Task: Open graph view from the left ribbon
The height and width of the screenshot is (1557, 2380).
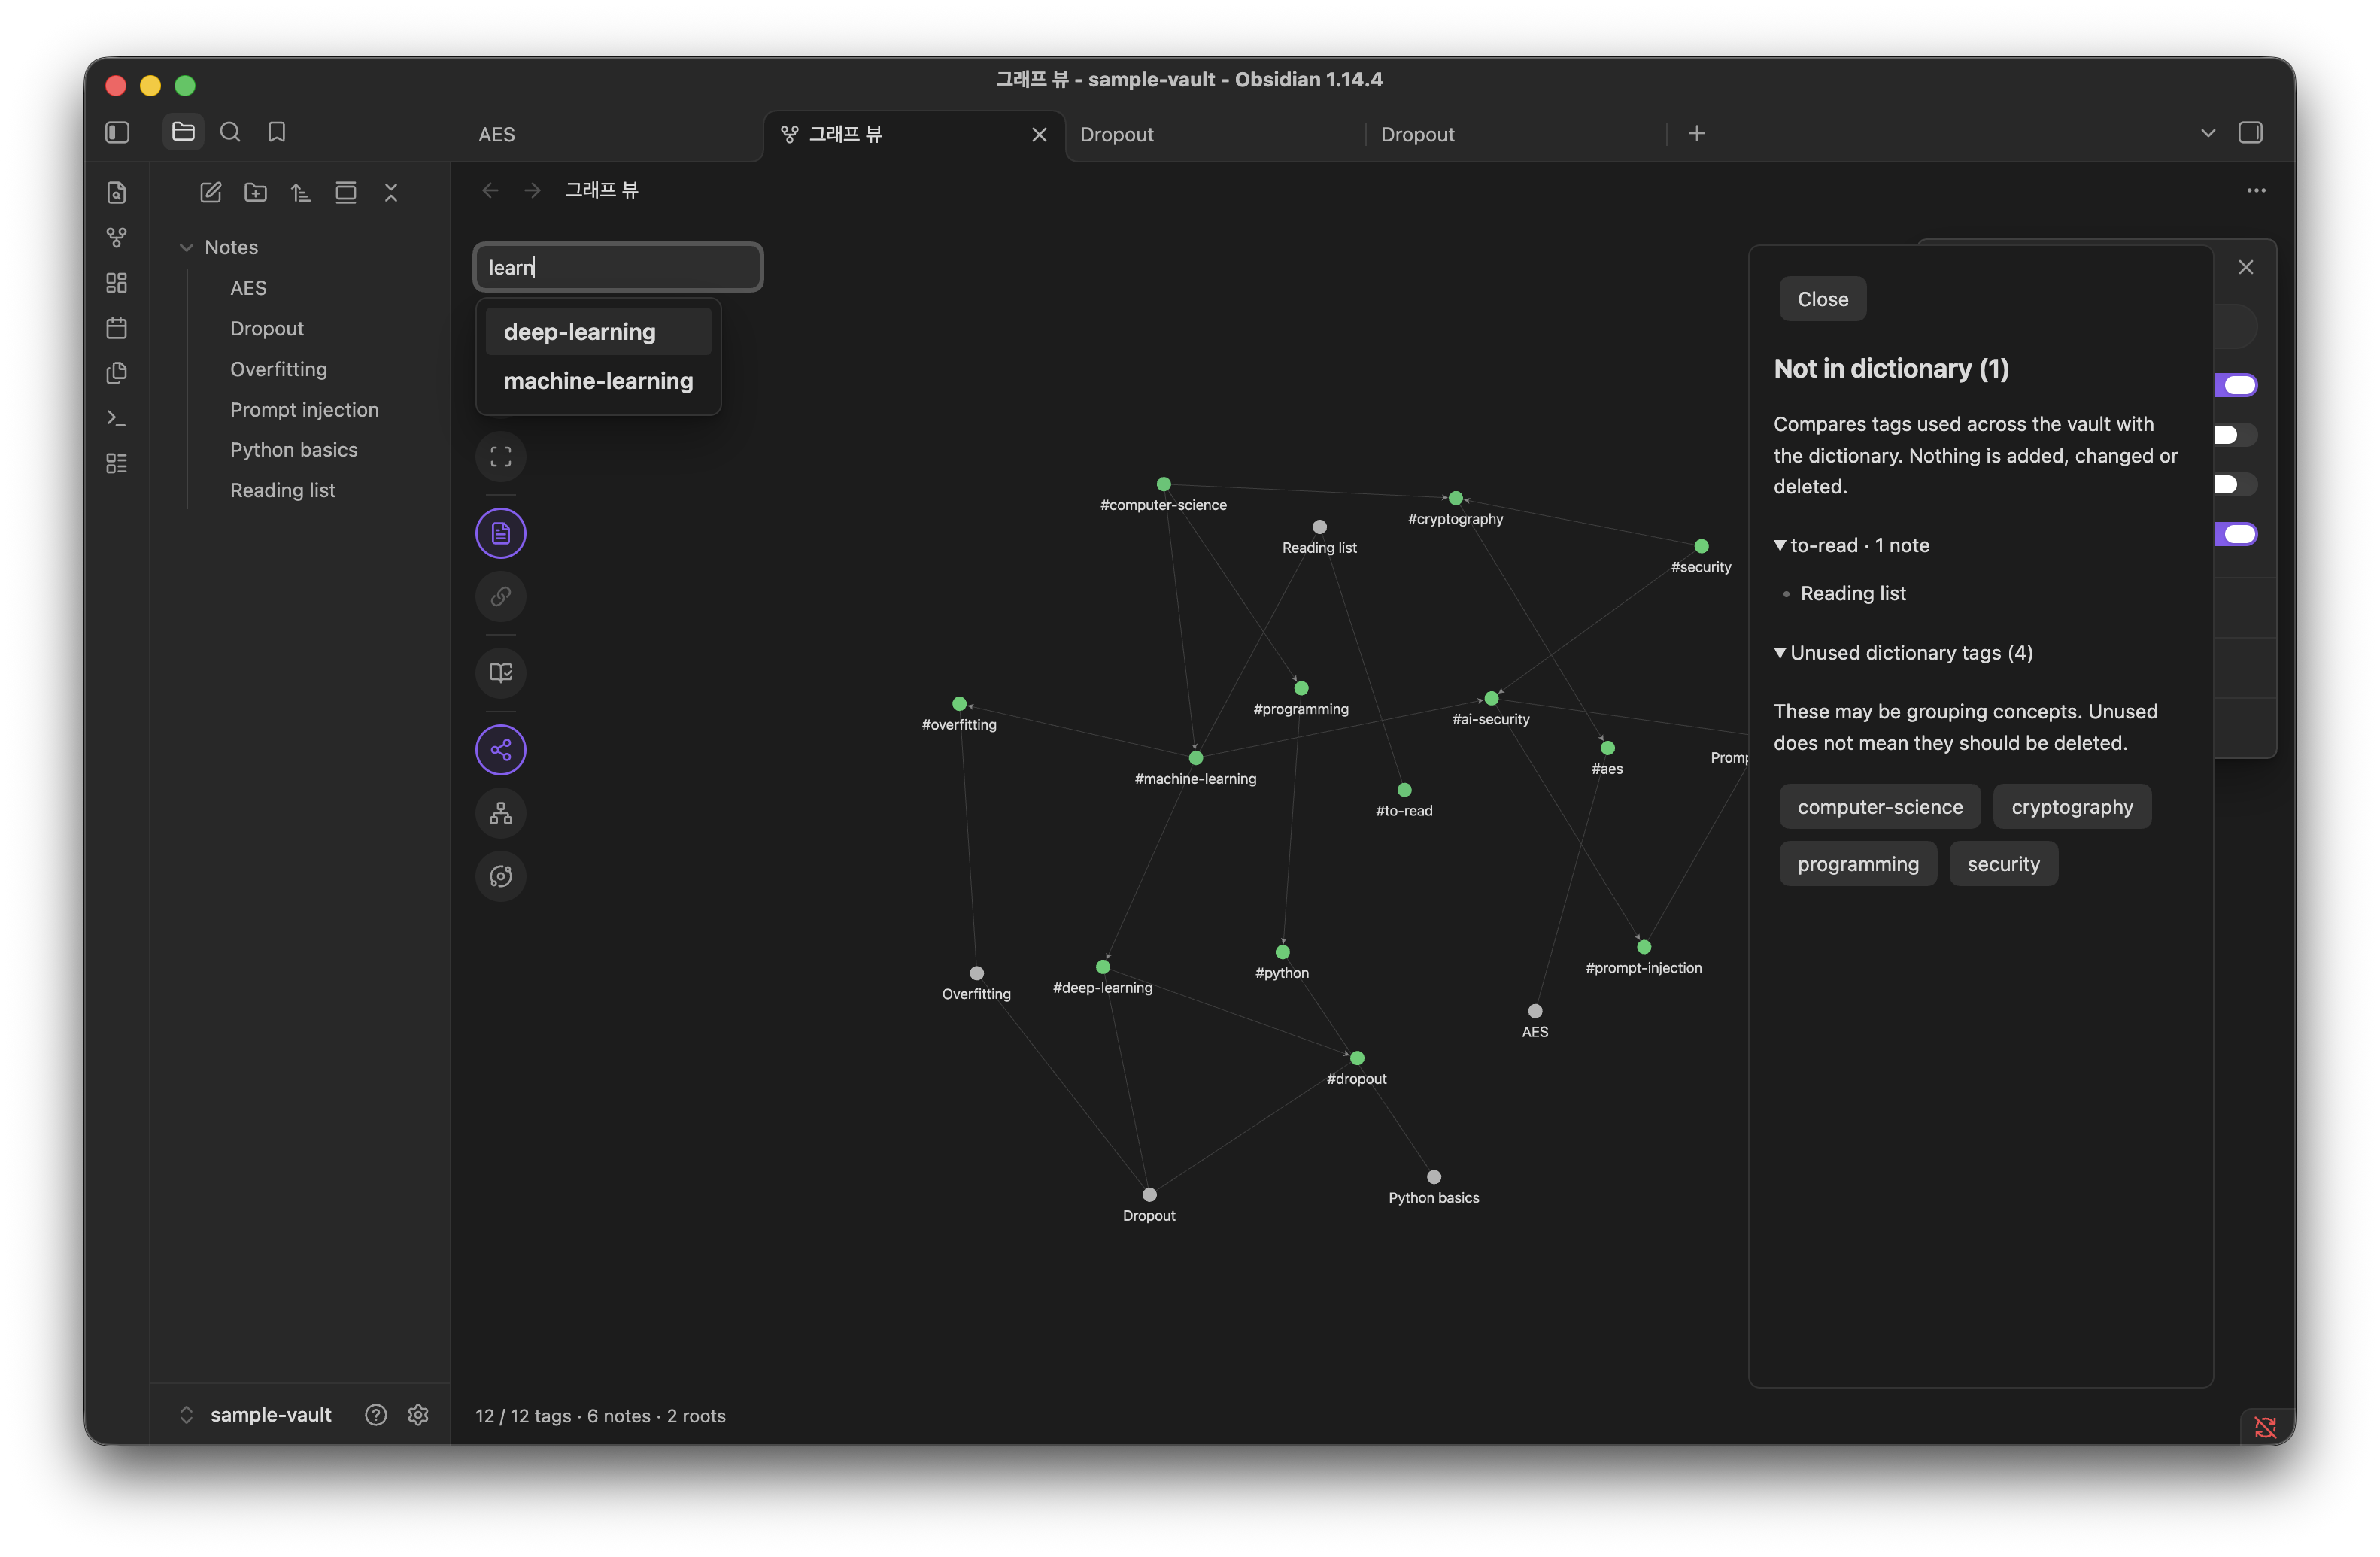Action: [117, 237]
